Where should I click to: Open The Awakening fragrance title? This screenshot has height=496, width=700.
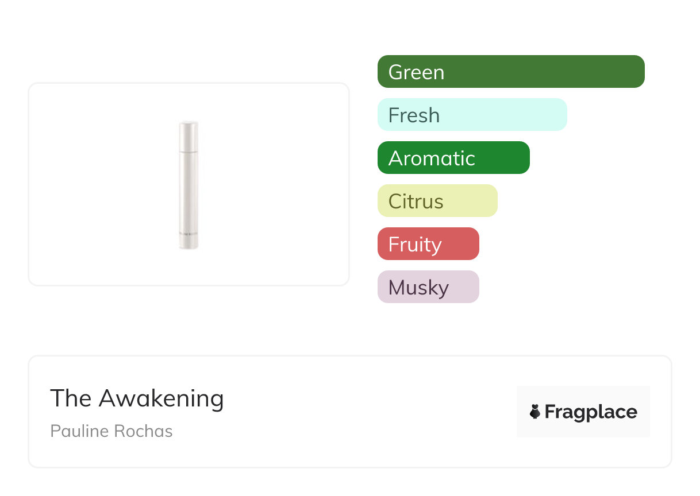(137, 398)
